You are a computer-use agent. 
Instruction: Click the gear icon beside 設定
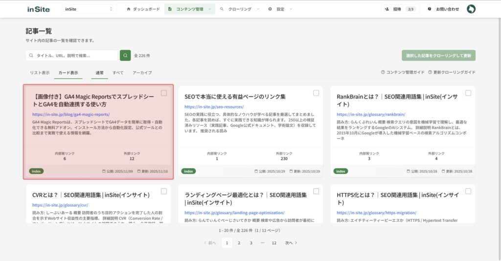pyautogui.click(x=270, y=9)
